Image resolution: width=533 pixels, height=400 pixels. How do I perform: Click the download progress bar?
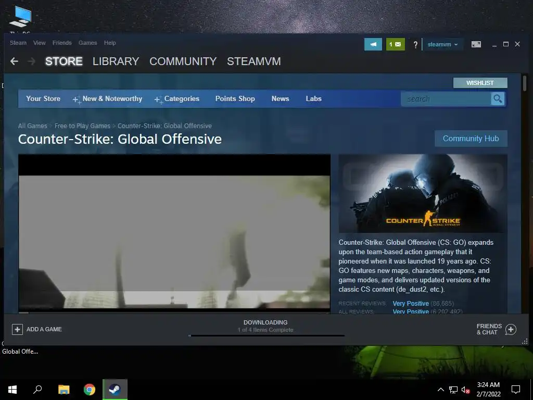[266, 336]
